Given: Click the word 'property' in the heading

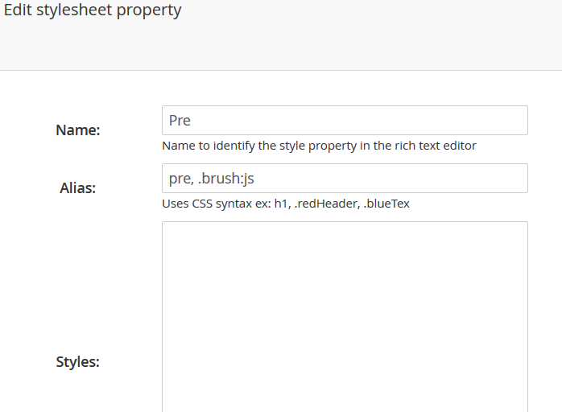Looking at the screenshot, I should tap(149, 10).
